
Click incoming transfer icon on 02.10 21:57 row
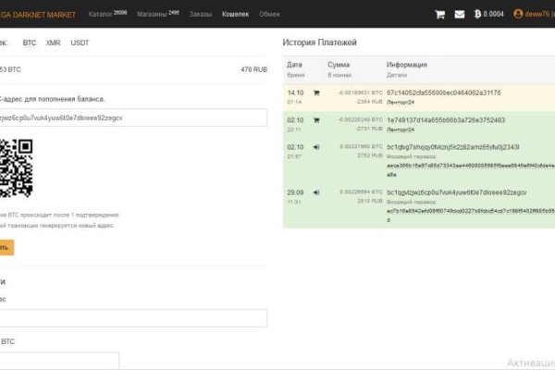coord(316,147)
